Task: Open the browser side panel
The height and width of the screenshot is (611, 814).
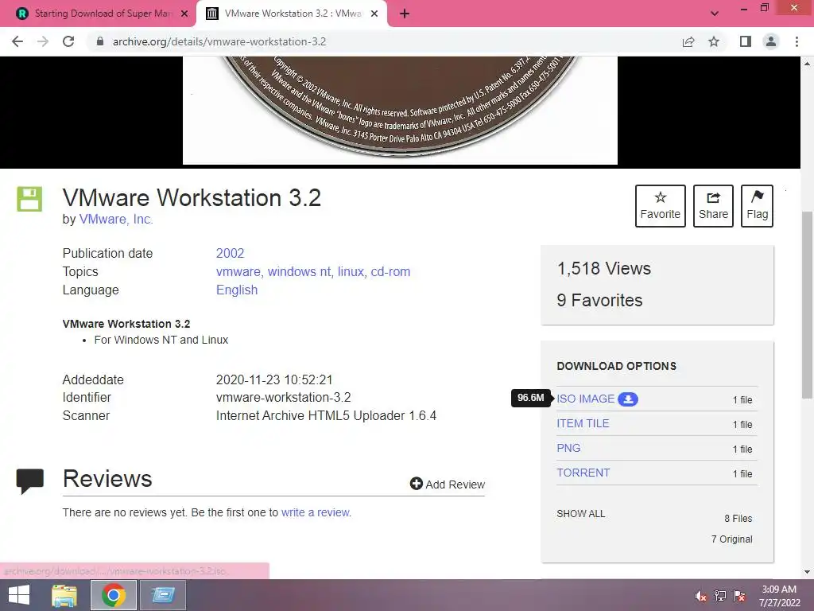Action: pyautogui.click(x=746, y=41)
